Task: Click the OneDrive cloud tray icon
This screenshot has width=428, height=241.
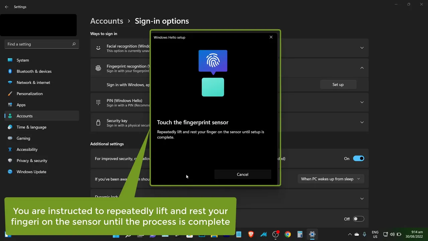Action: [x=356, y=234]
